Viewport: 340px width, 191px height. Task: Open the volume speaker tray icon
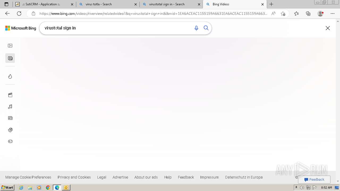click(x=302, y=188)
